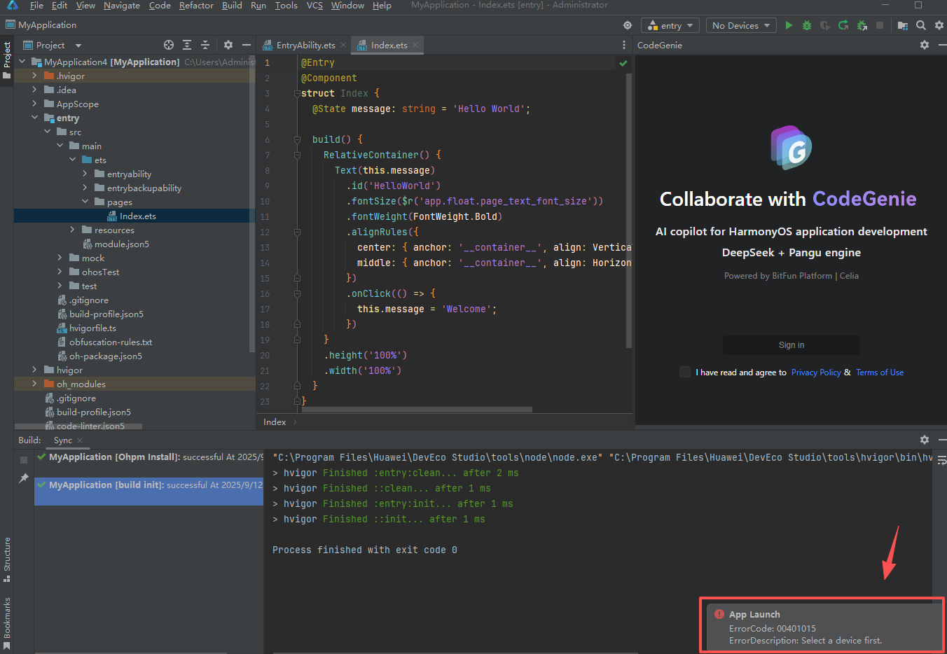
Task: Collapse the pages folder
Action: coord(85,202)
